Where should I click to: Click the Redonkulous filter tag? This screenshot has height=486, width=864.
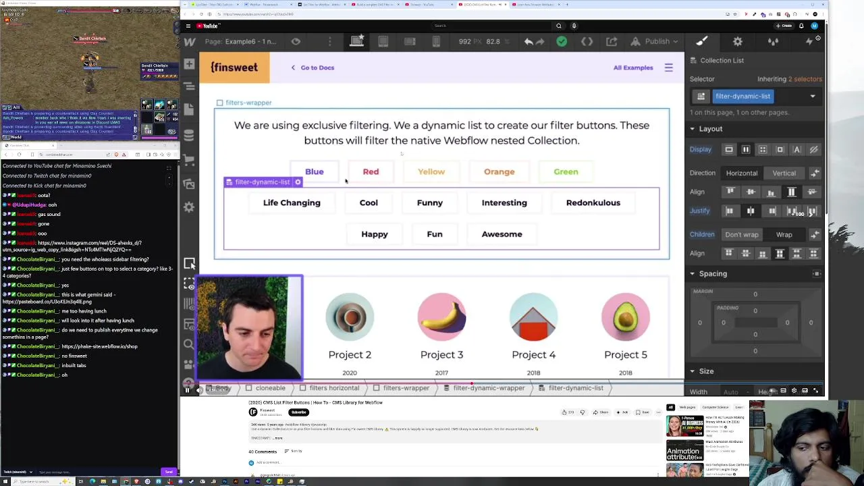tap(593, 202)
